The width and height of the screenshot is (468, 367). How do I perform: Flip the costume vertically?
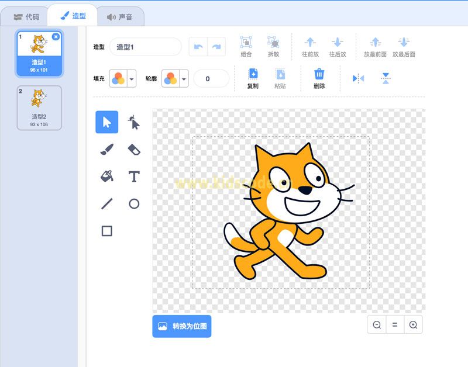386,78
